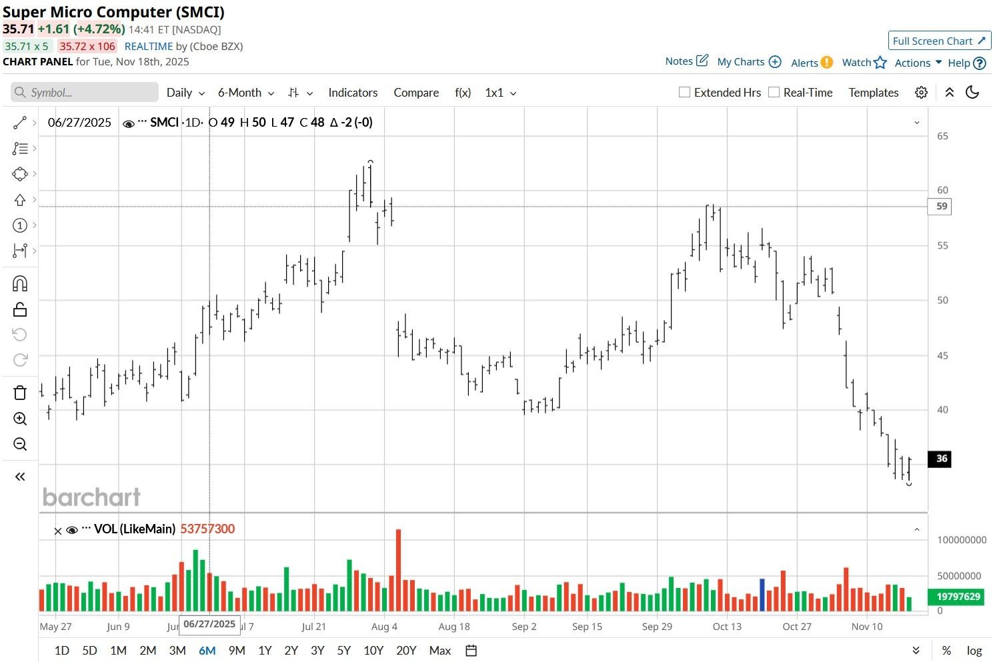Select the 1M time range
The image size is (997, 668).
tap(118, 651)
